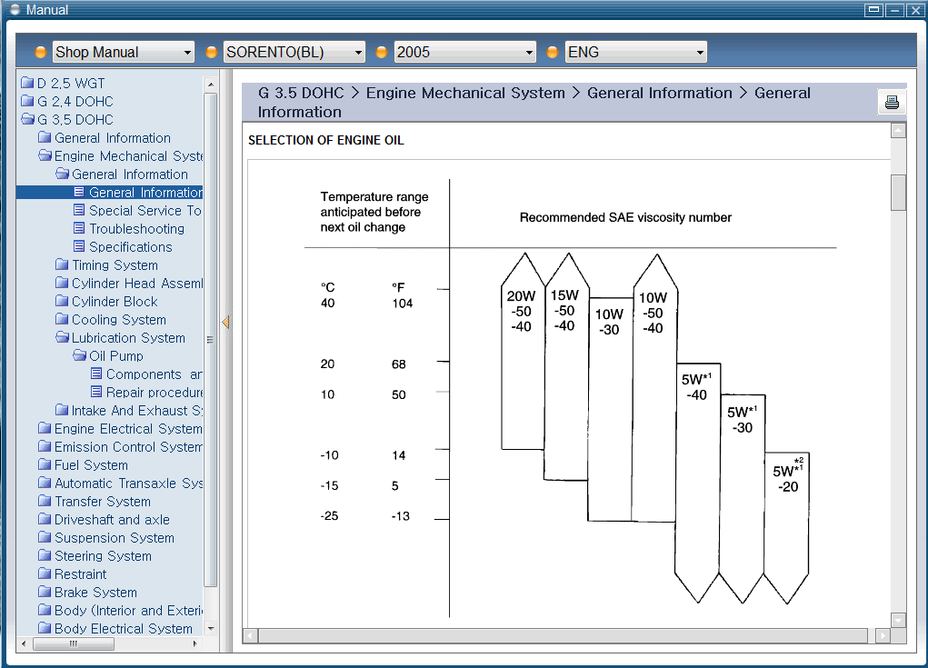Click the document icon beside Specifications
The width and height of the screenshot is (928, 668).
click(x=79, y=247)
